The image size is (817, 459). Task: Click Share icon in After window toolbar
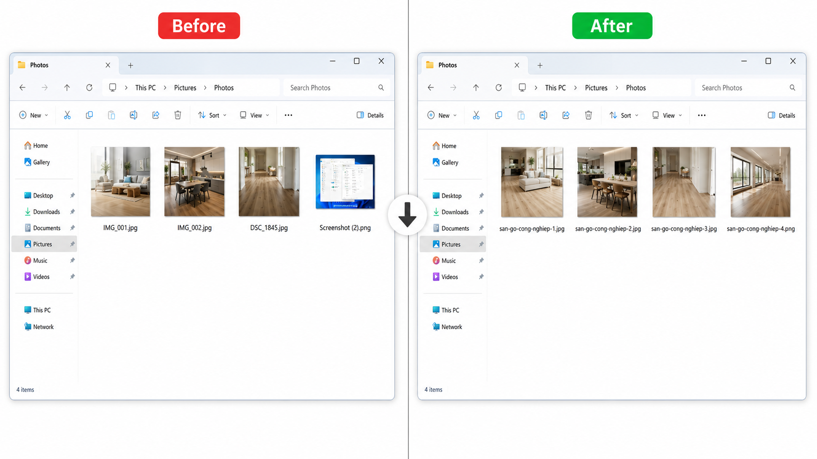(566, 115)
